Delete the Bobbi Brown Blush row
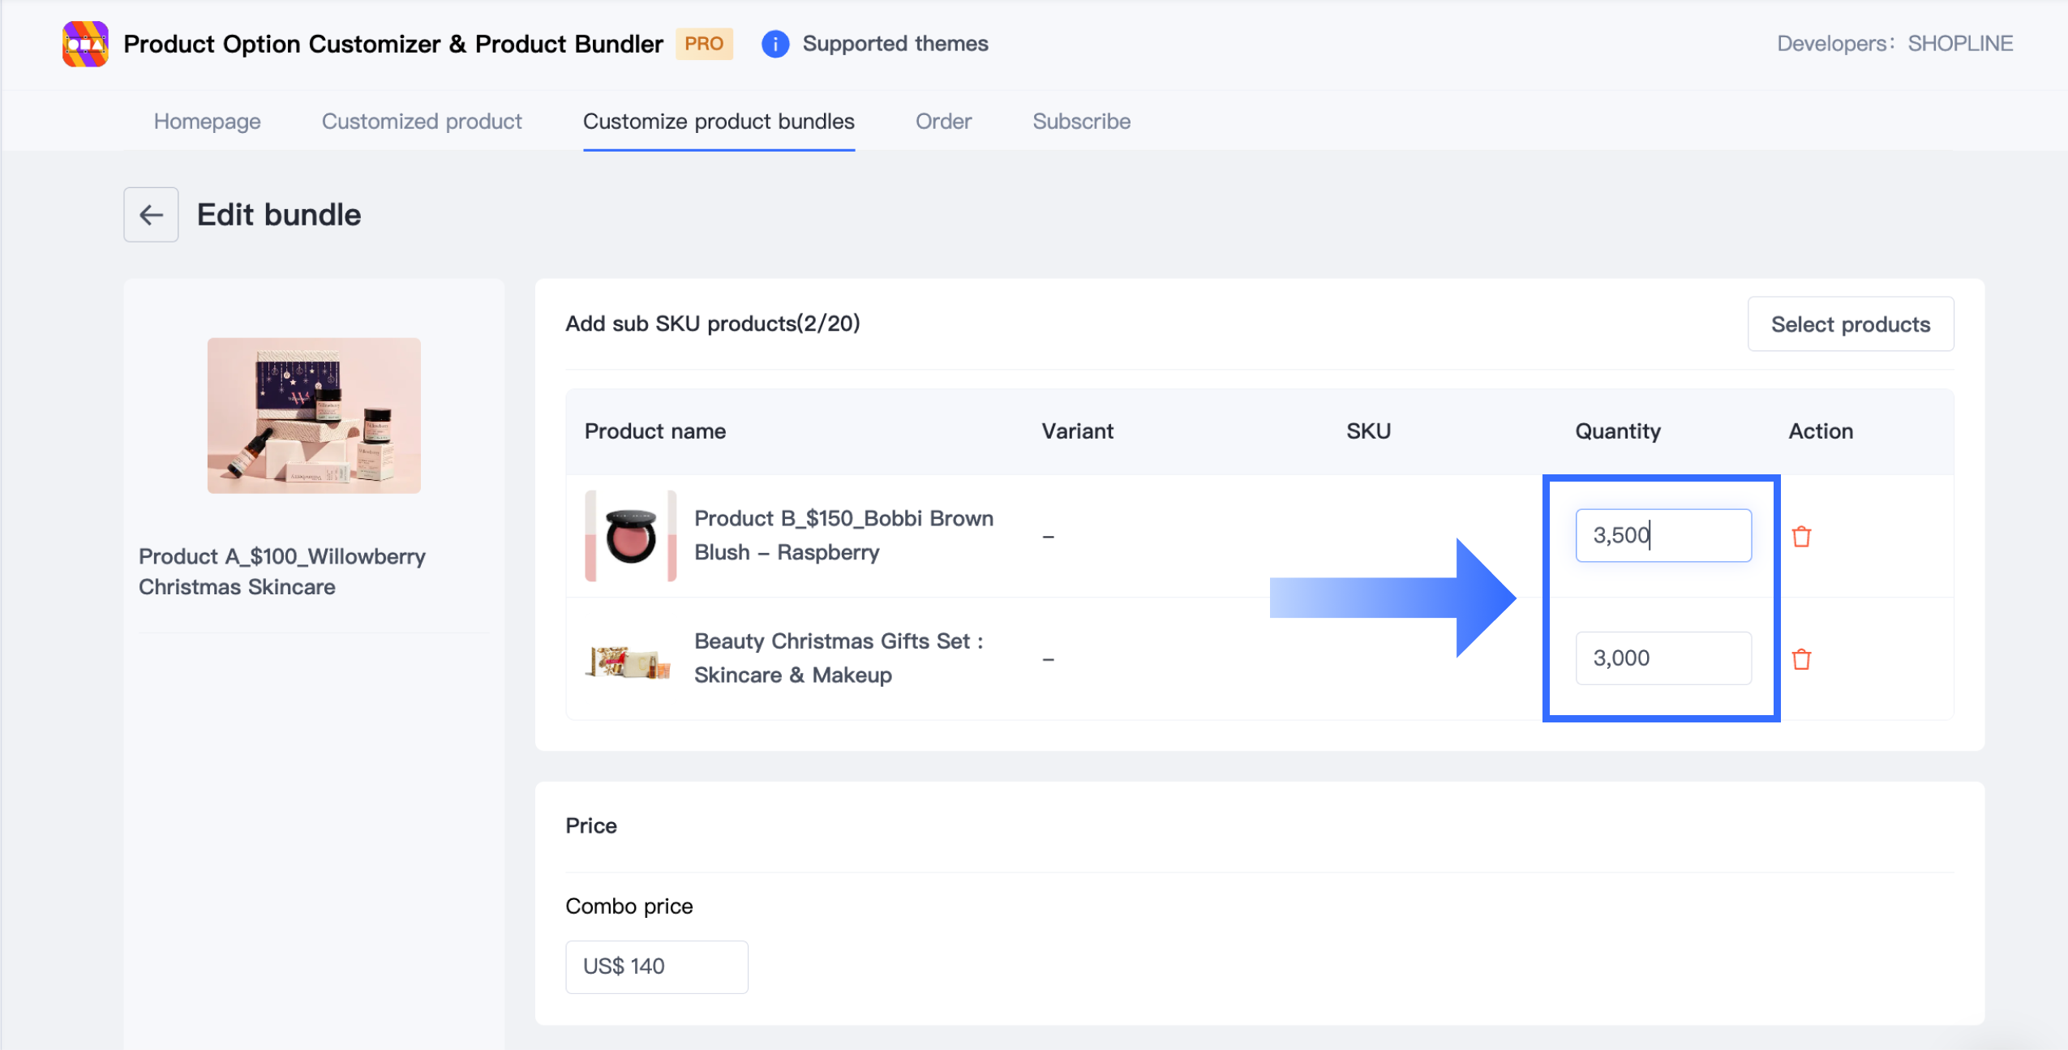This screenshot has height=1050, width=2068. 1801,536
